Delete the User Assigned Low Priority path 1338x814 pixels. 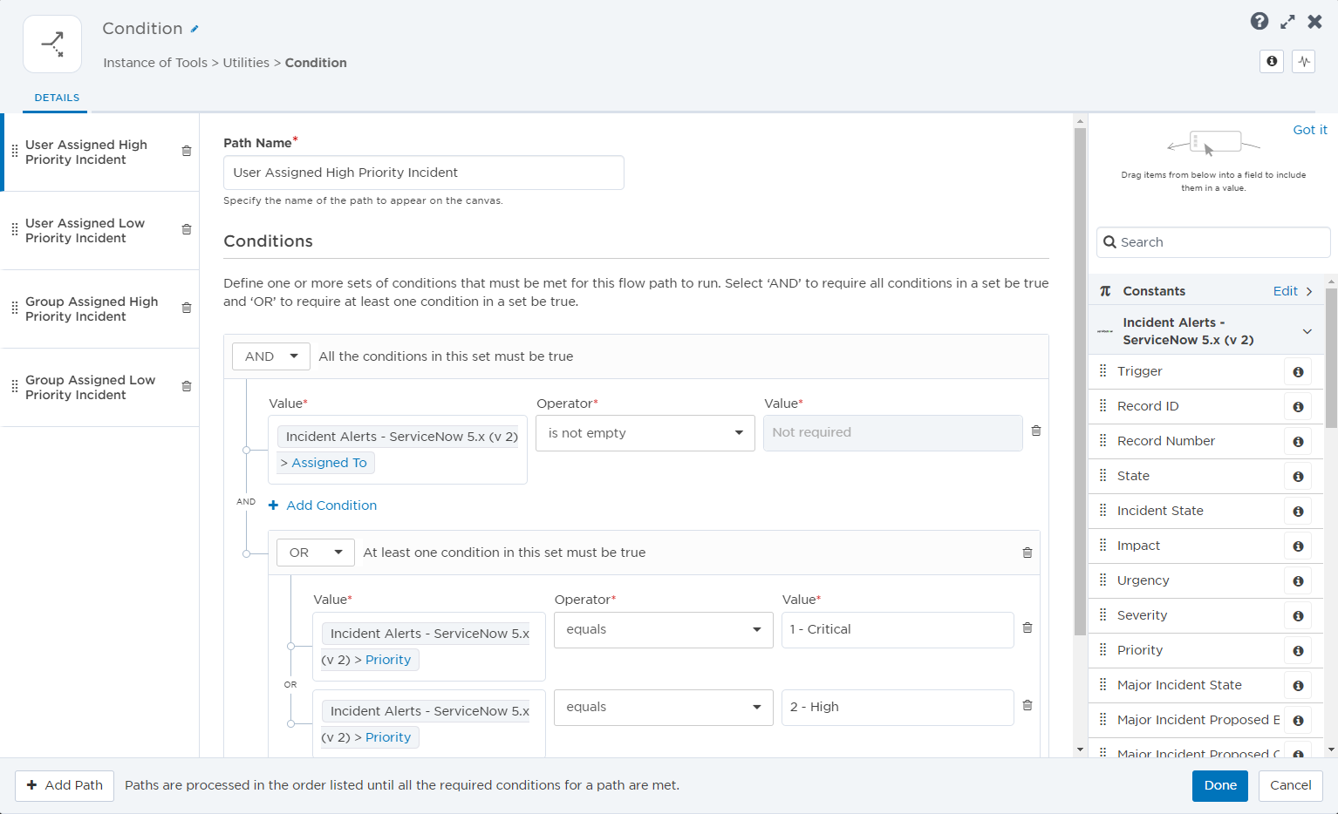tap(186, 230)
